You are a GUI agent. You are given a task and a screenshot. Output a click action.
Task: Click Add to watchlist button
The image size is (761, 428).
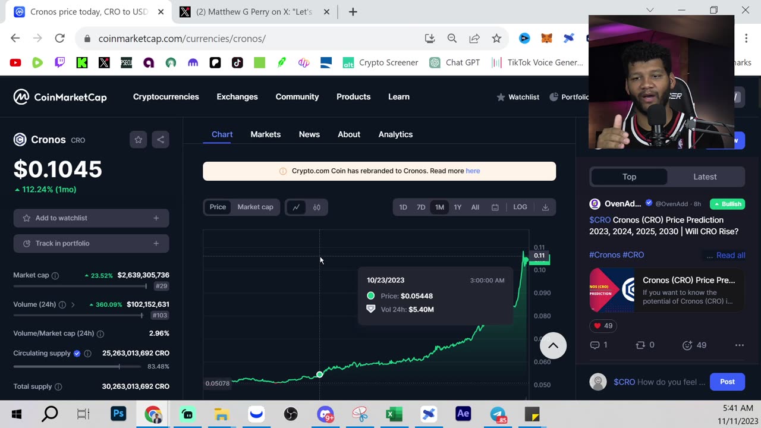click(92, 218)
